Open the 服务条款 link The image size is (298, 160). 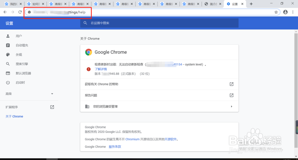click(115, 147)
